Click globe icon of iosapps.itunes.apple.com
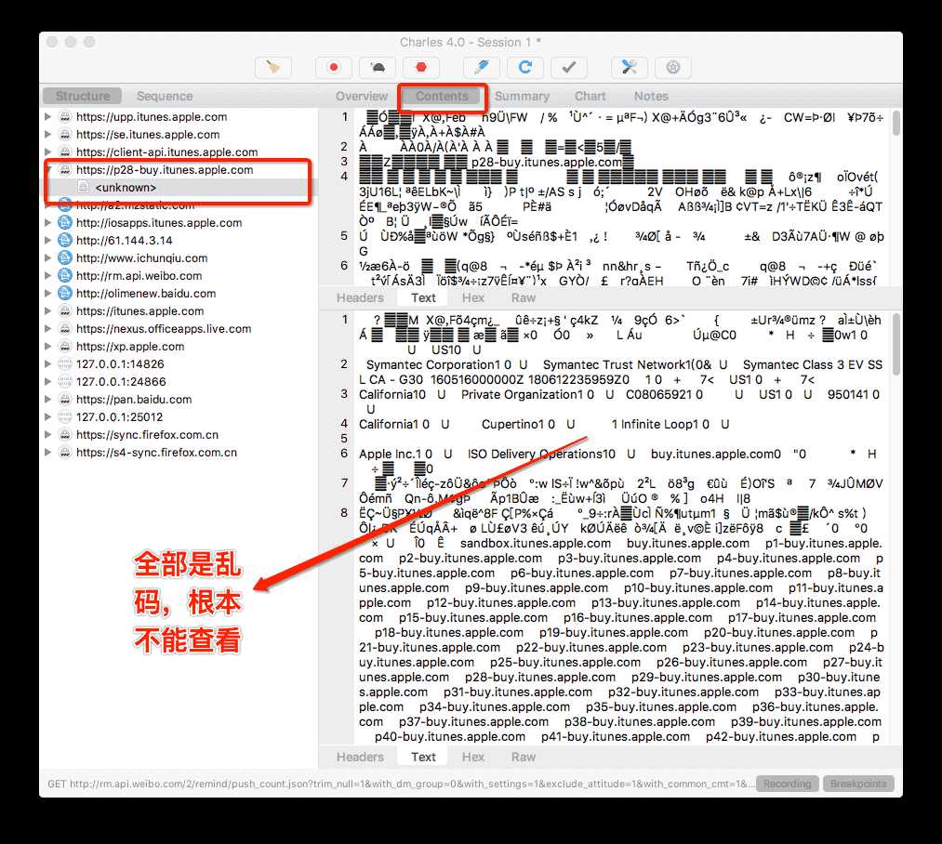 pos(65,222)
